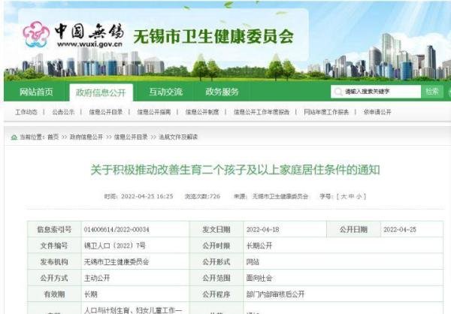
Task: Click the www.wuxi.gov.cn site address
Action: coord(89,44)
